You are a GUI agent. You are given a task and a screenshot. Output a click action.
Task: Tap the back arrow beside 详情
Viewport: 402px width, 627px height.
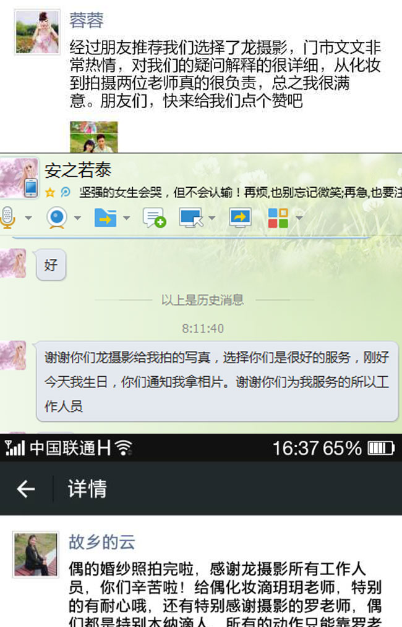(x=26, y=489)
